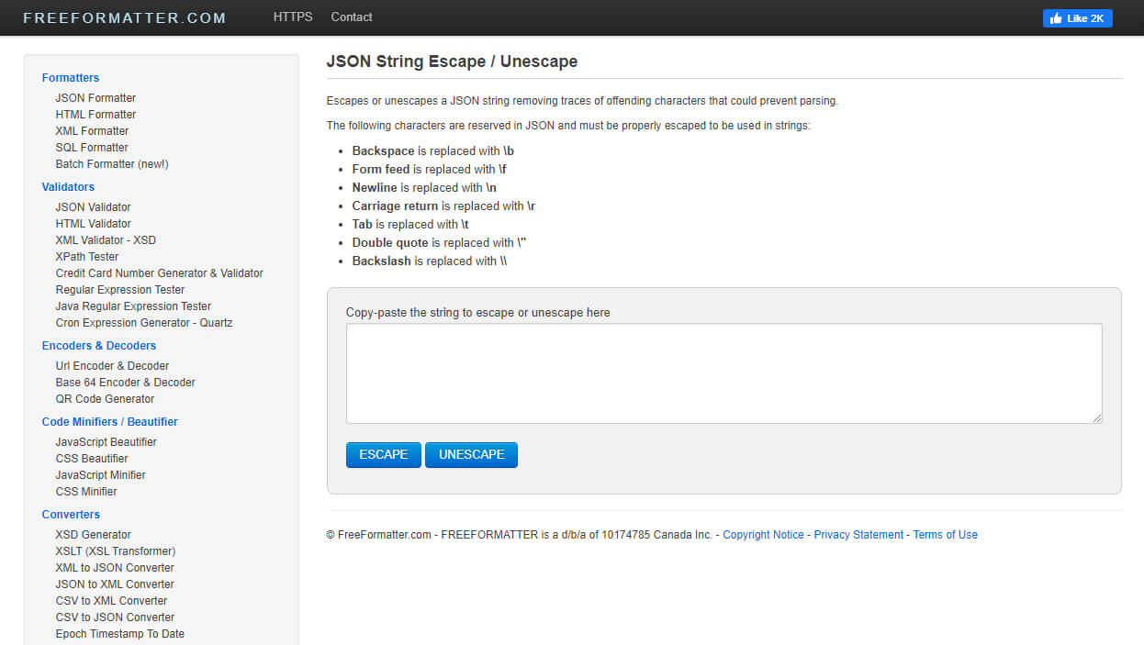Open Cron Expression Generator - Quartz

pyautogui.click(x=144, y=323)
